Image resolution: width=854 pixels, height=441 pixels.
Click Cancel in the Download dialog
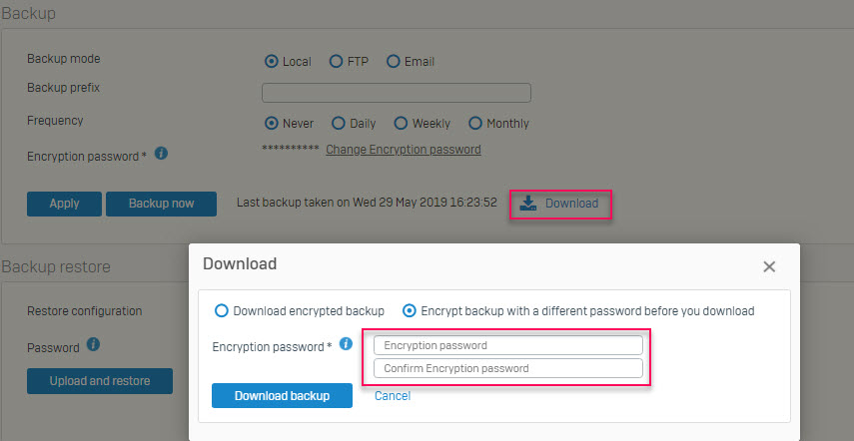tap(393, 396)
